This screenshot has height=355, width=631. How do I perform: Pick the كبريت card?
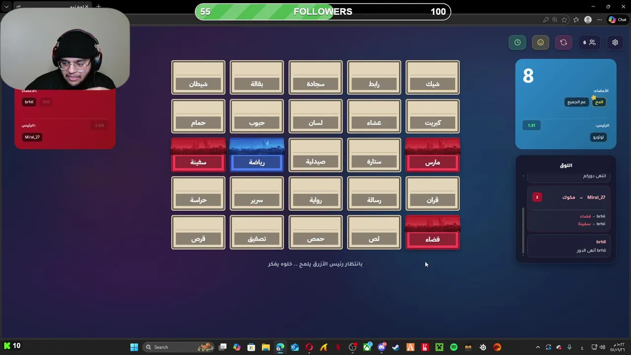pos(433,116)
